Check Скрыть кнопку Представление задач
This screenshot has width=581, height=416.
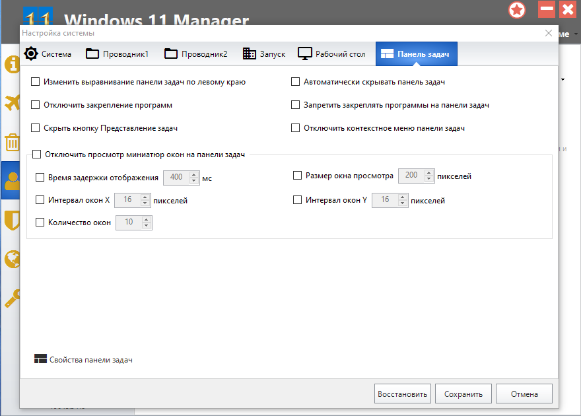tap(35, 128)
